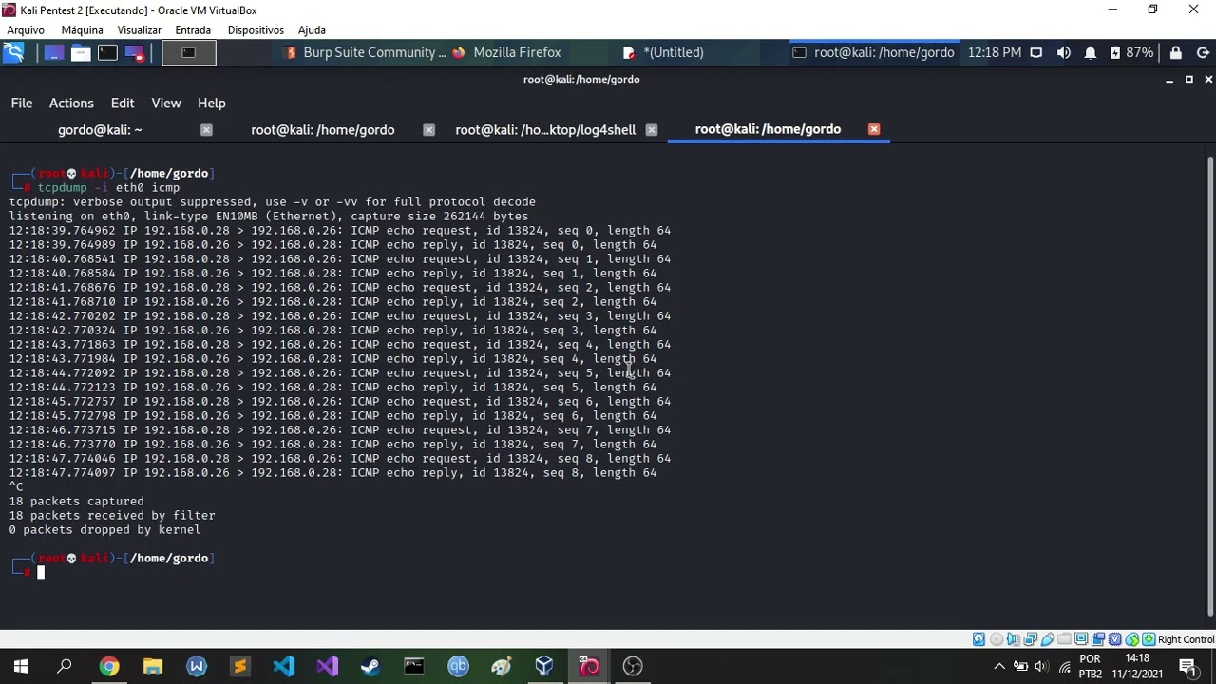
Task: Close the gordo@kali: ~ tab
Action: point(206,129)
